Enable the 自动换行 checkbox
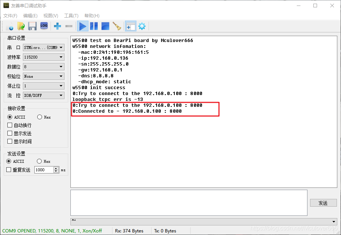 tap(20, 125)
